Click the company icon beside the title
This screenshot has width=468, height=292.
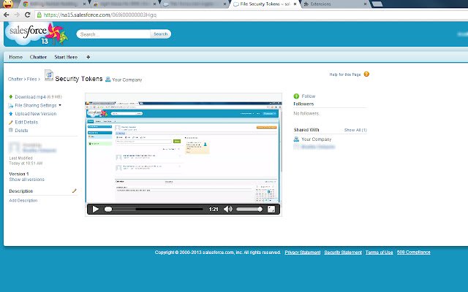click(108, 80)
